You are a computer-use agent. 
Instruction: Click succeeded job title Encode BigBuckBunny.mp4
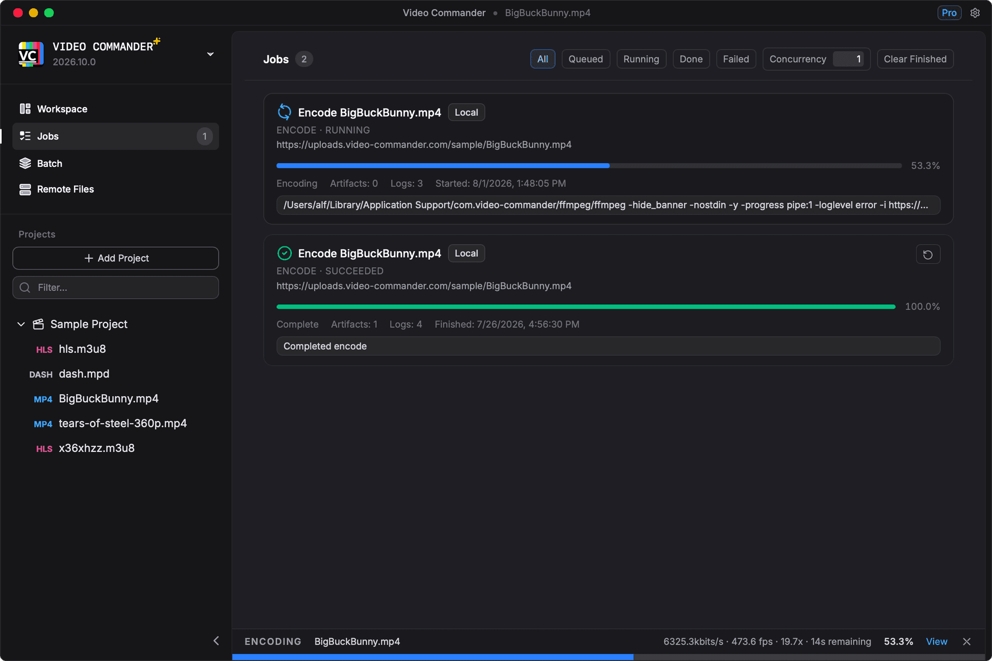[x=369, y=254]
